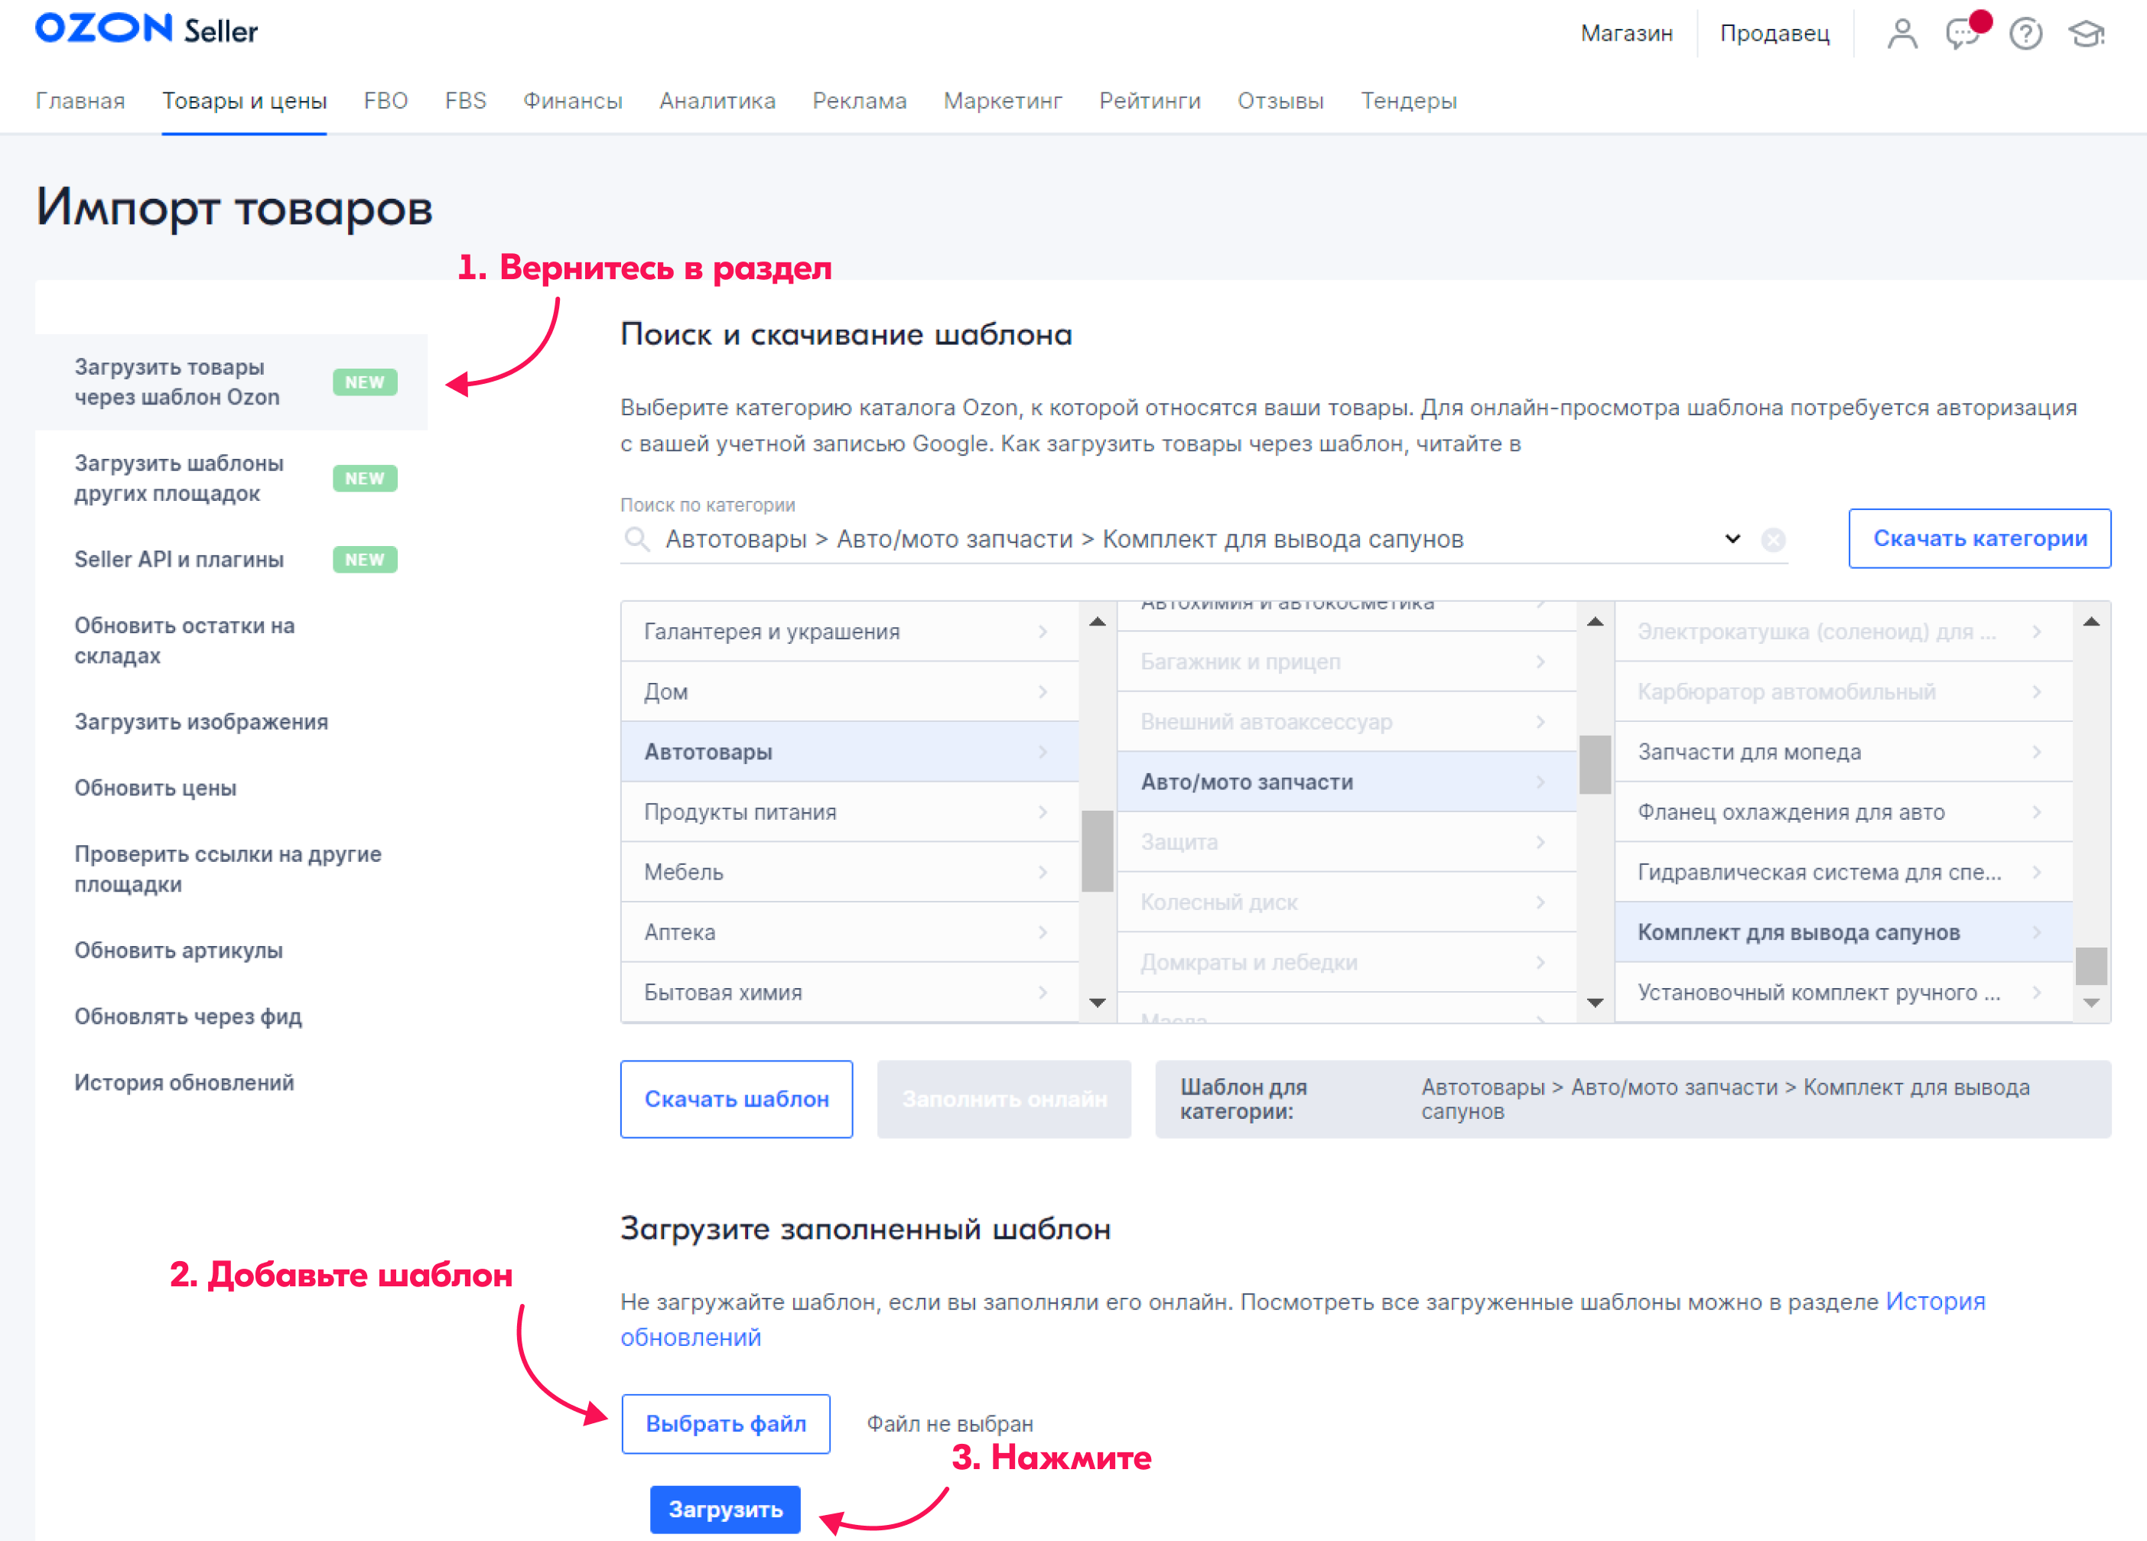Viewport: 2147px width, 1541px height.
Task: Open the Рейтинги tab
Action: point(1150,101)
